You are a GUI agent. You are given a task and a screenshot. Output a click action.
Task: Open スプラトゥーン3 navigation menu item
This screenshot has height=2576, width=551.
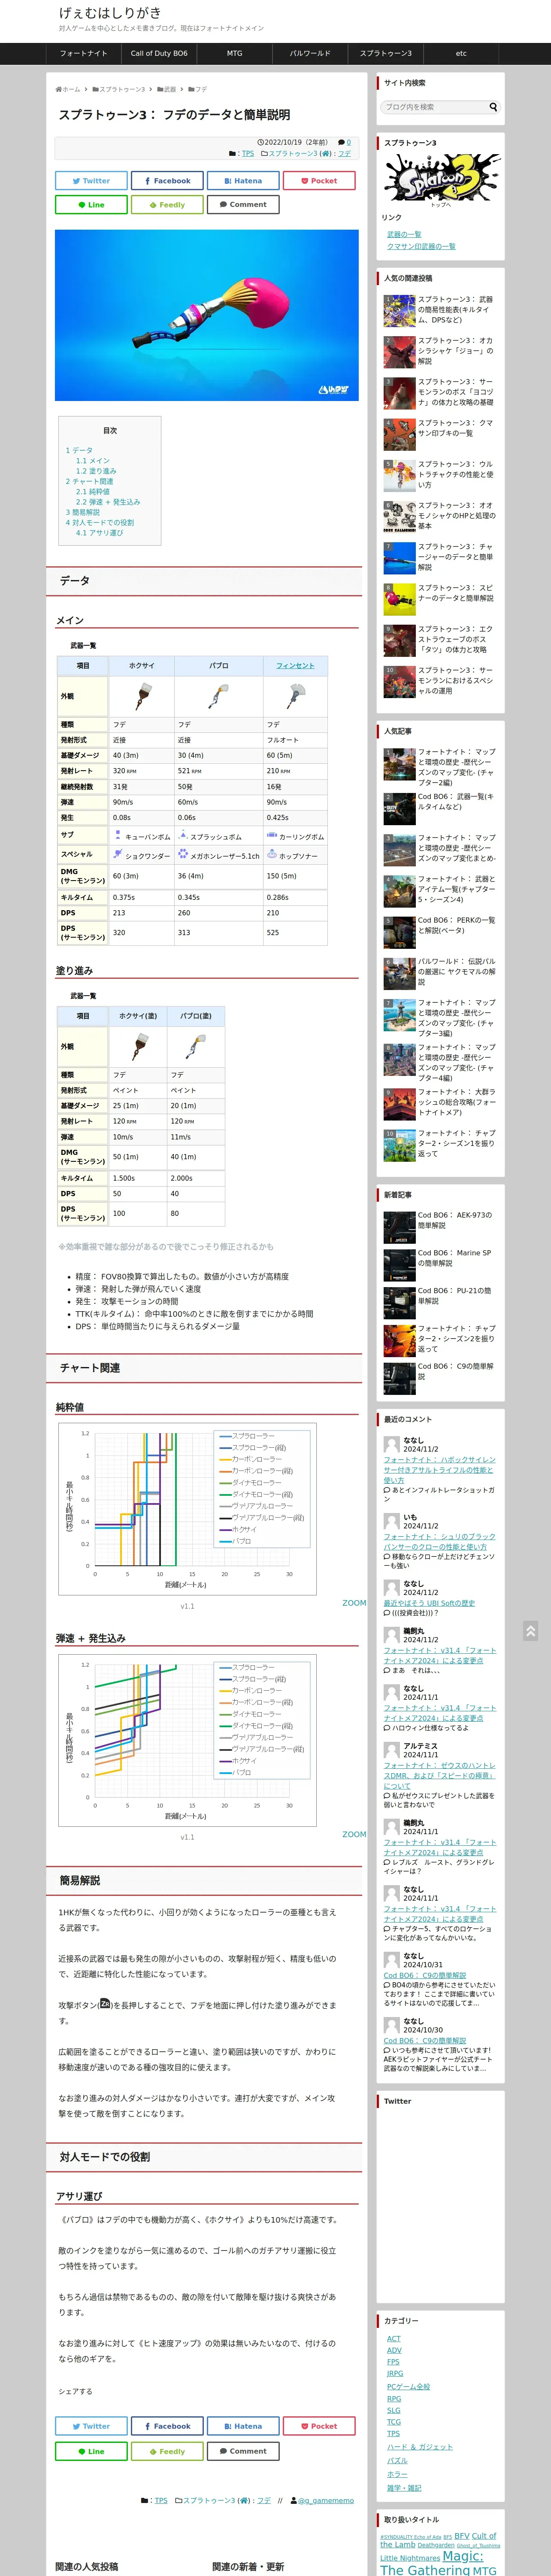(x=385, y=54)
